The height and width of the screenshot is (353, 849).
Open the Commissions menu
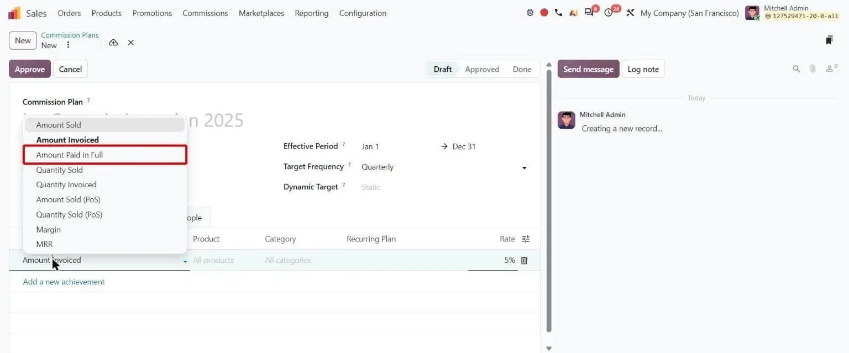[x=205, y=13]
